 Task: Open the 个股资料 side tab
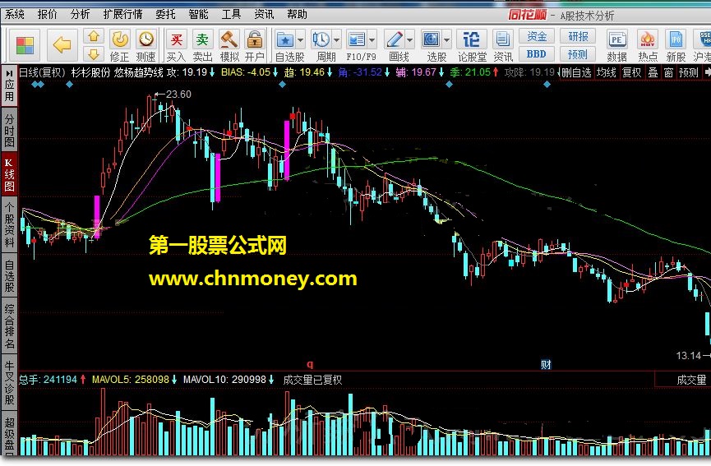(9, 225)
